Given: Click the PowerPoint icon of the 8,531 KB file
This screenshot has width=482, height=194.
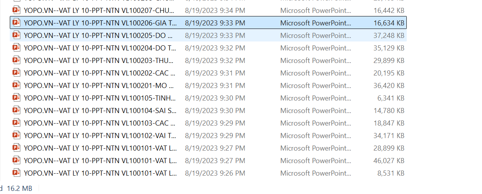Looking at the screenshot, I should tap(16, 173).
